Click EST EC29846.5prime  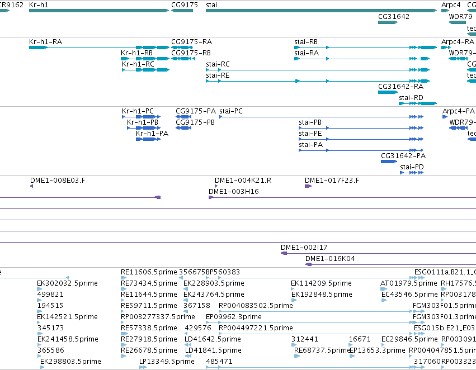pos(383,345)
